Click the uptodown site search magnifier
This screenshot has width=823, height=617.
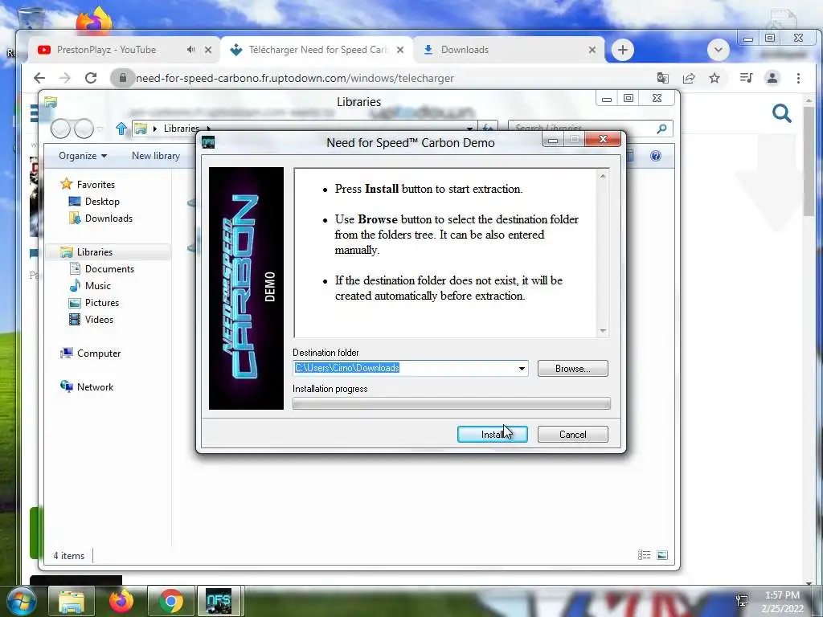pos(781,112)
